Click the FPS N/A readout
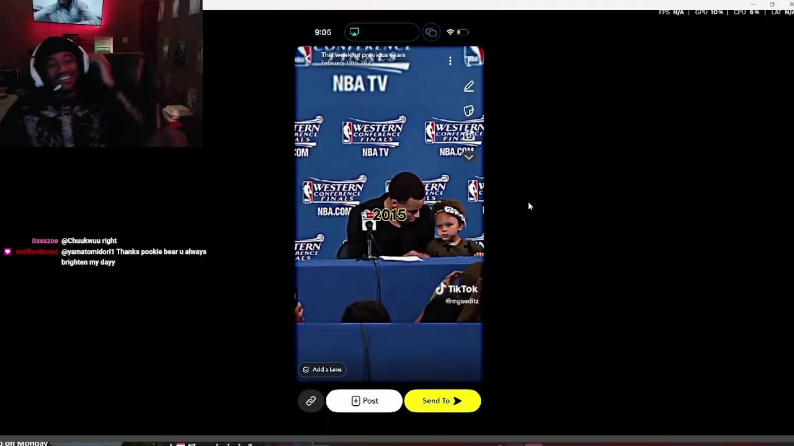The height and width of the screenshot is (446, 794). (671, 12)
